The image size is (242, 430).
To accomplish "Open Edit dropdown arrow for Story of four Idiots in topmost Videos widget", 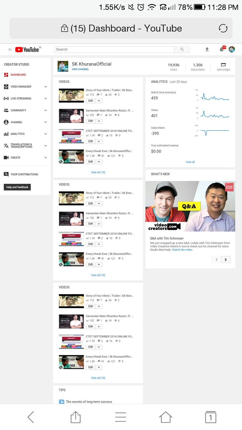I will 99,101.
